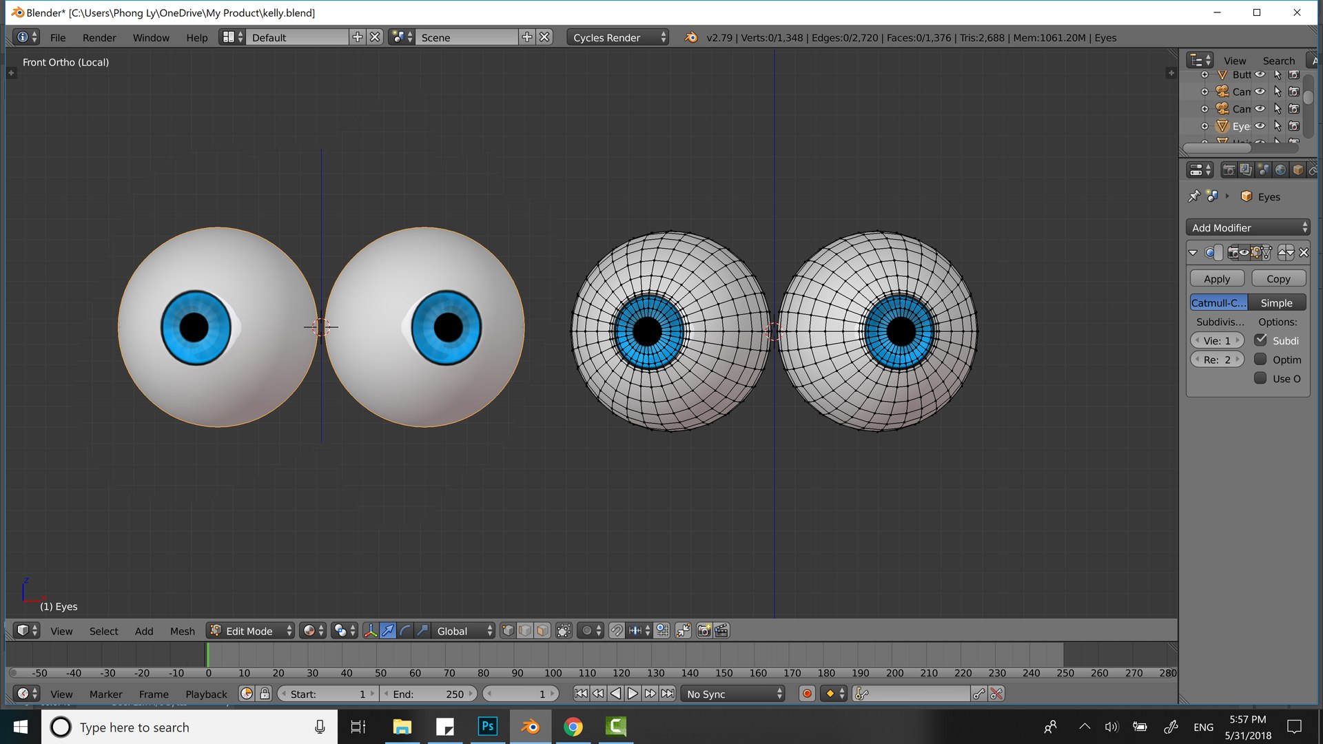Open the Object properties tab cube icon
Viewport: 1323px width, 744px height.
tap(1298, 170)
